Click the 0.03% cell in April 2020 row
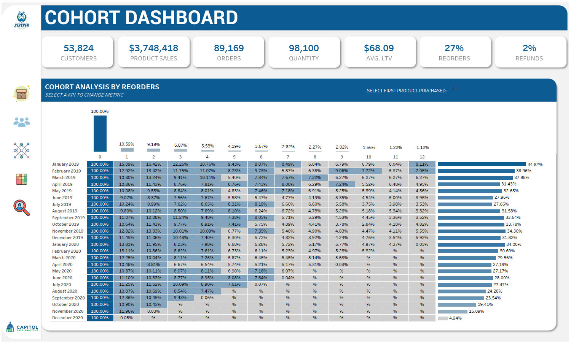The image size is (571, 342). 341,264
